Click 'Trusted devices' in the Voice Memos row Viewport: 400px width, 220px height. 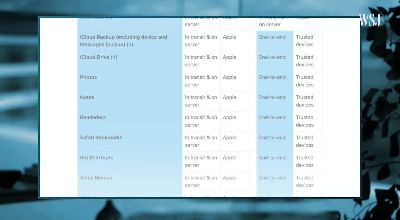coord(305,181)
